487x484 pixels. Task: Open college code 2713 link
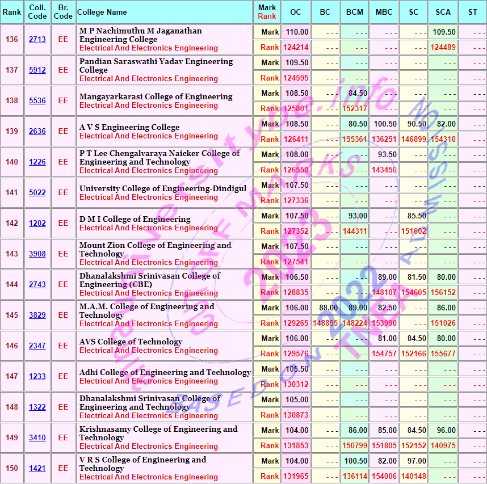pos(37,40)
